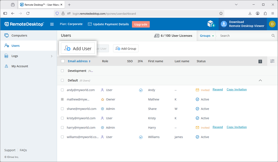Select williams@myworld.com checkbox
Viewport: 278px width, 162px height.
62,137
